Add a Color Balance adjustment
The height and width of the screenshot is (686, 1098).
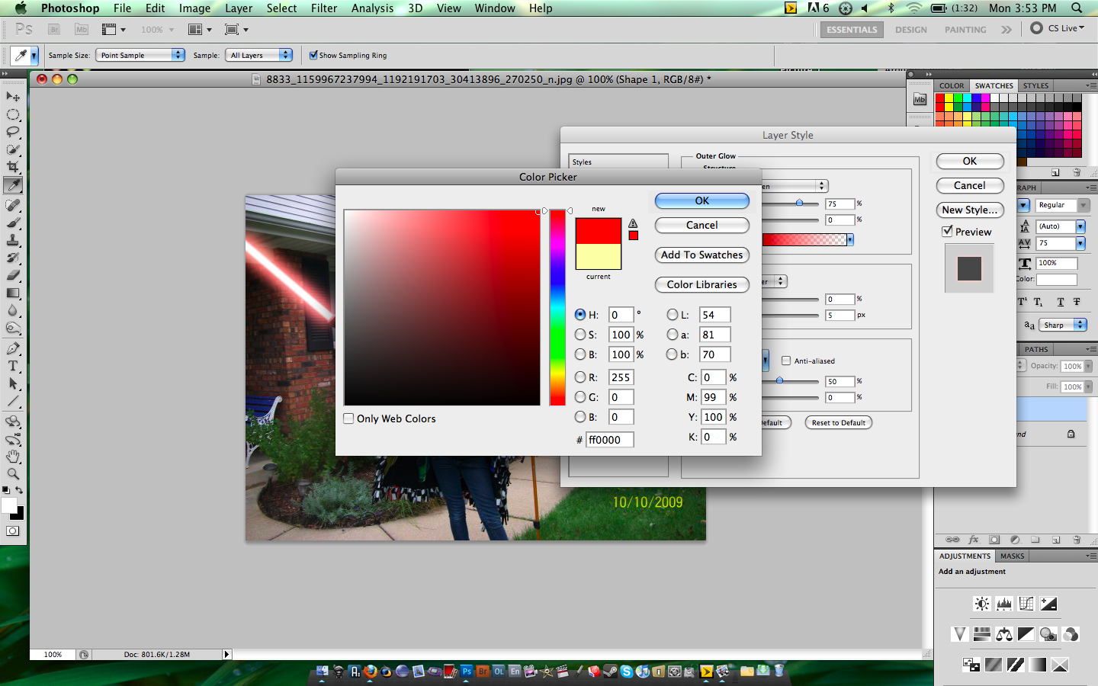1004,634
